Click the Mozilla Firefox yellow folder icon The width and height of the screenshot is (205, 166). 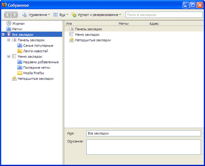click(x=20, y=73)
